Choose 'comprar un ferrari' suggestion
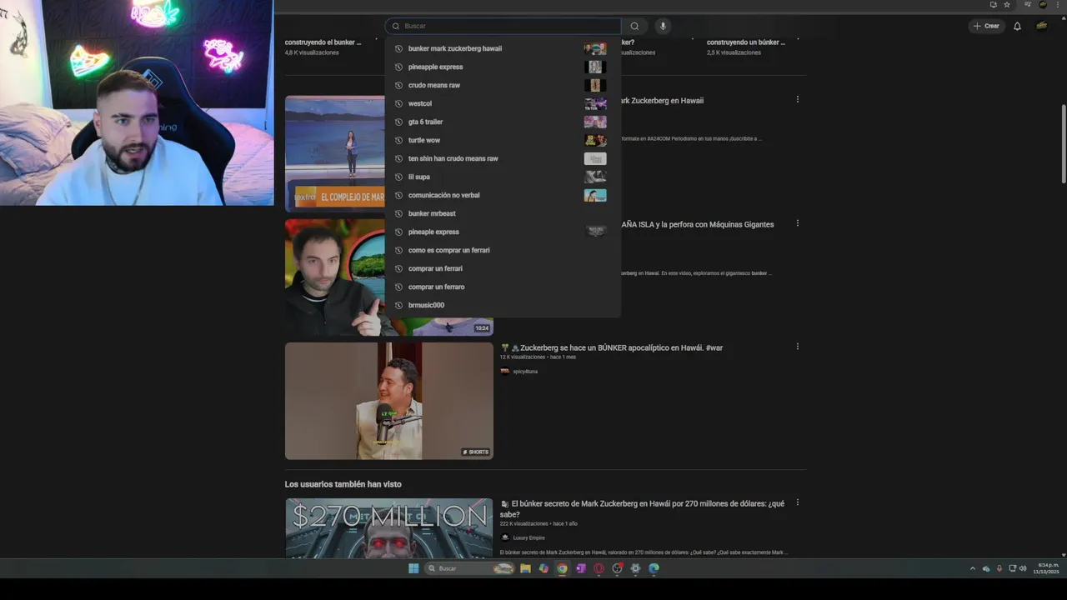 (x=503, y=268)
